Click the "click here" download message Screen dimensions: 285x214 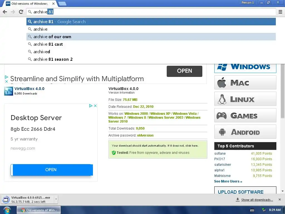[191, 145]
